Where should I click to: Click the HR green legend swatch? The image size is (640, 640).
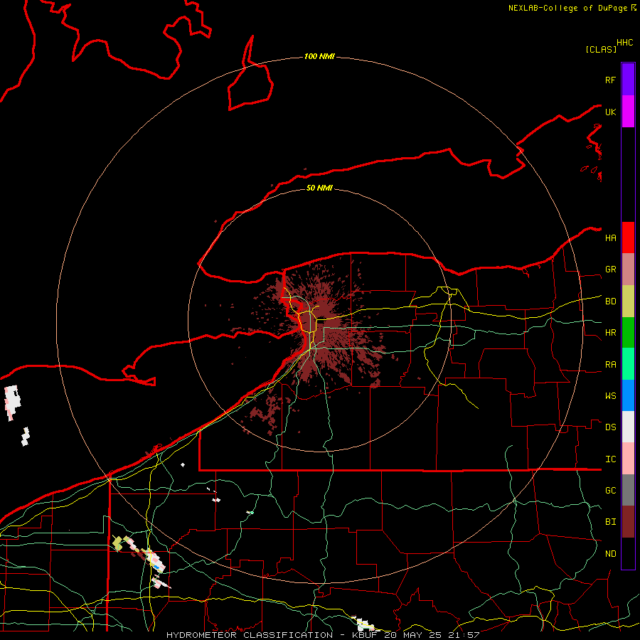pyautogui.click(x=628, y=333)
